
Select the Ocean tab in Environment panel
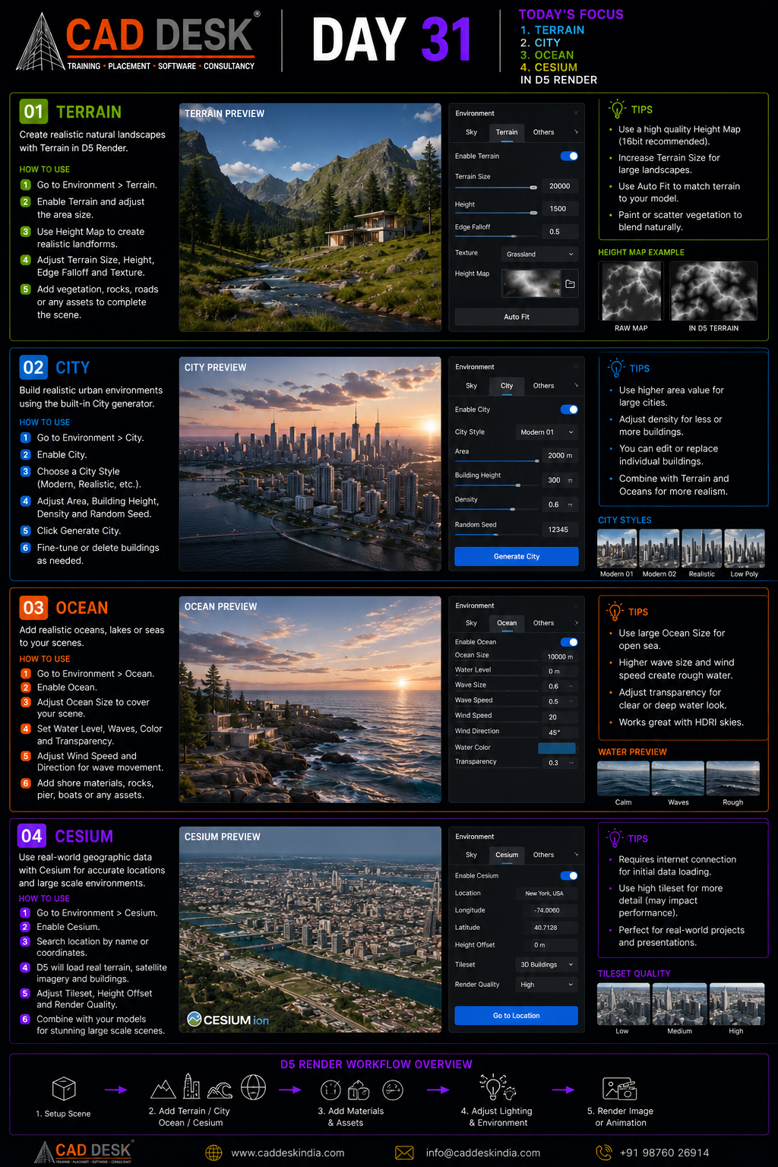click(507, 623)
